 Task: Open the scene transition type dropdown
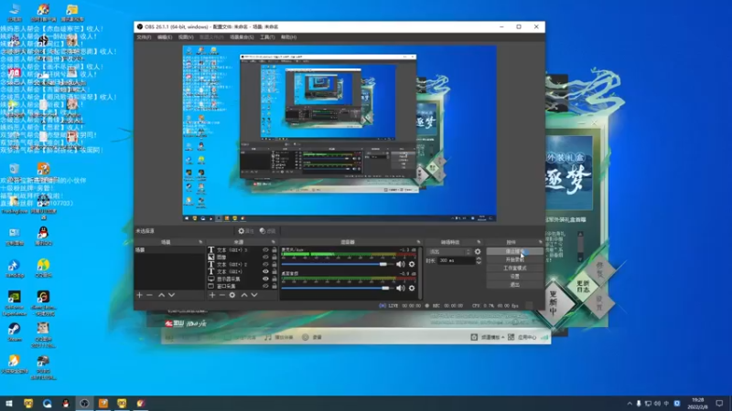tap(449, 252)
